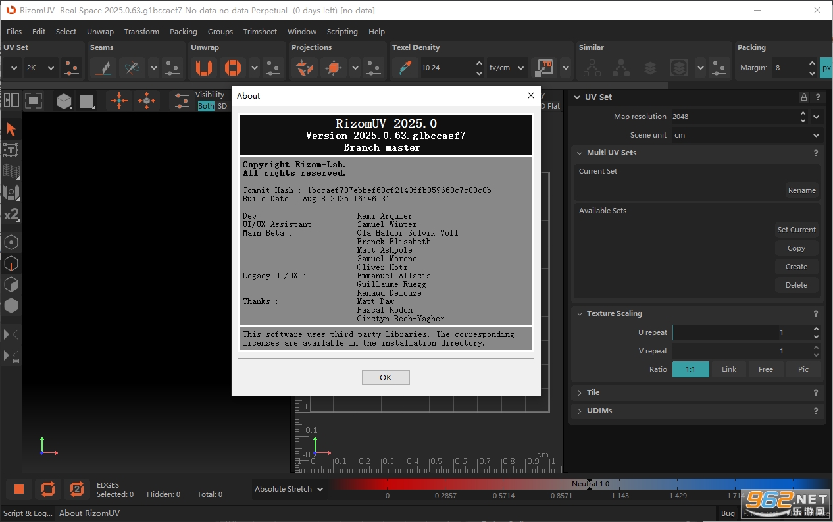Screen dimensions: 833x522
Task: Select the Seams cut edge tool icon
Action: pos(102,68)
